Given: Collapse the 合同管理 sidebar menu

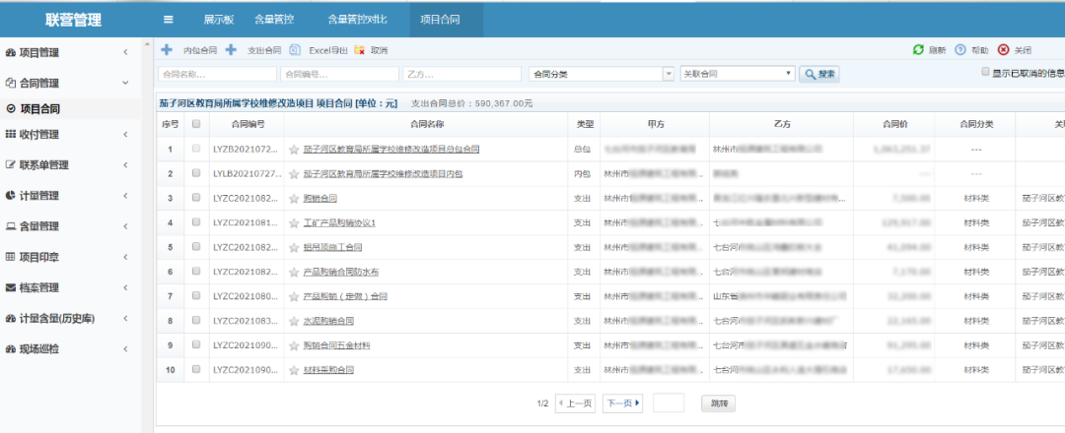Looking at the screenshot, I should click(x=125, y=83).
